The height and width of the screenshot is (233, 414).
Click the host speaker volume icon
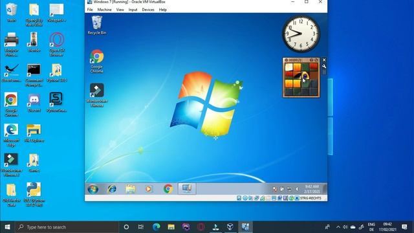345,227
